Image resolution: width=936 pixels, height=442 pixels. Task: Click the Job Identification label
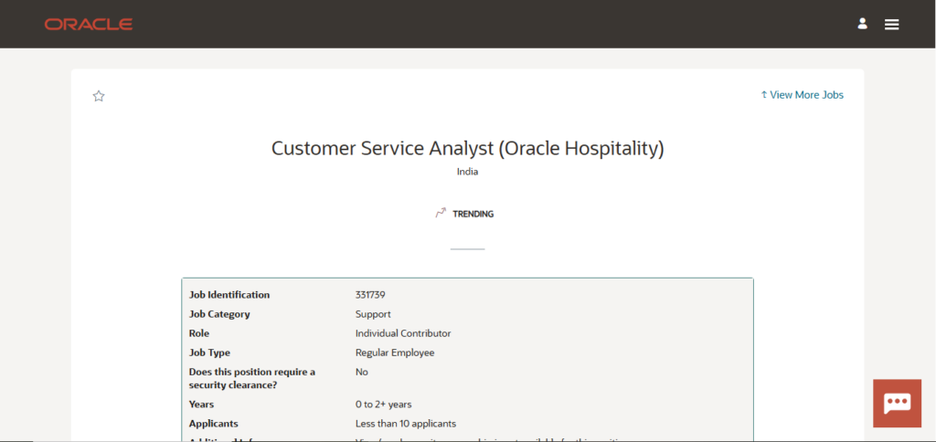(229, 295)
